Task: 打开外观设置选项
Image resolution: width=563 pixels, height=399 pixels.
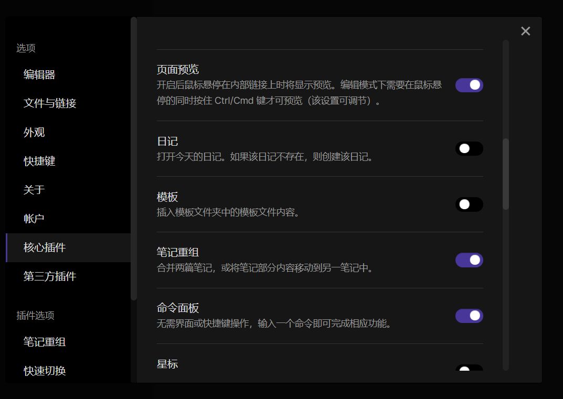Action: (34, 132)
